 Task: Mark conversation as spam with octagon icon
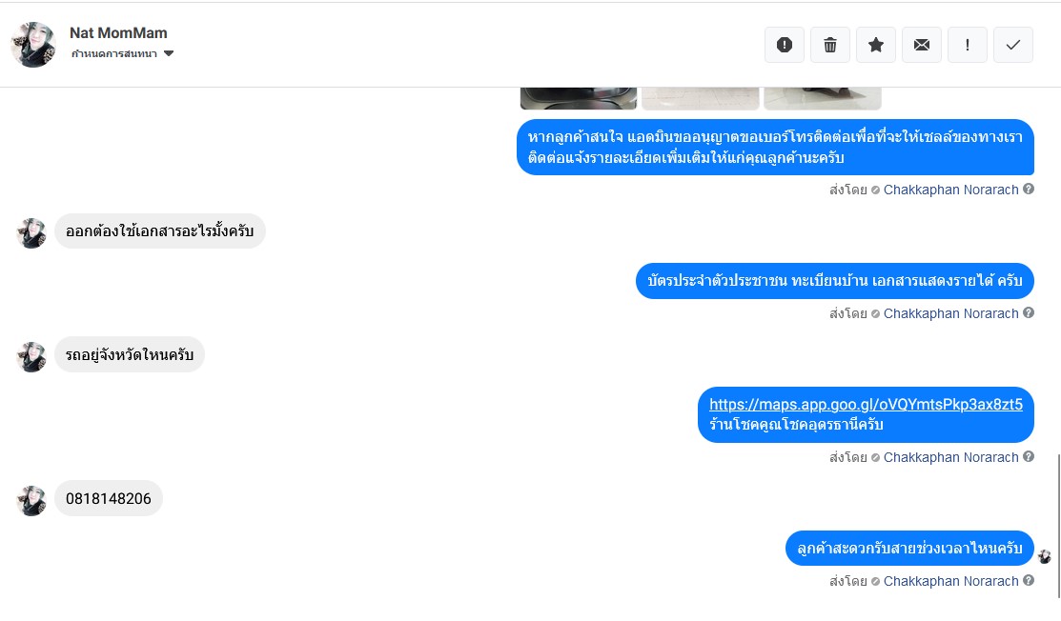tap(785, 45)
